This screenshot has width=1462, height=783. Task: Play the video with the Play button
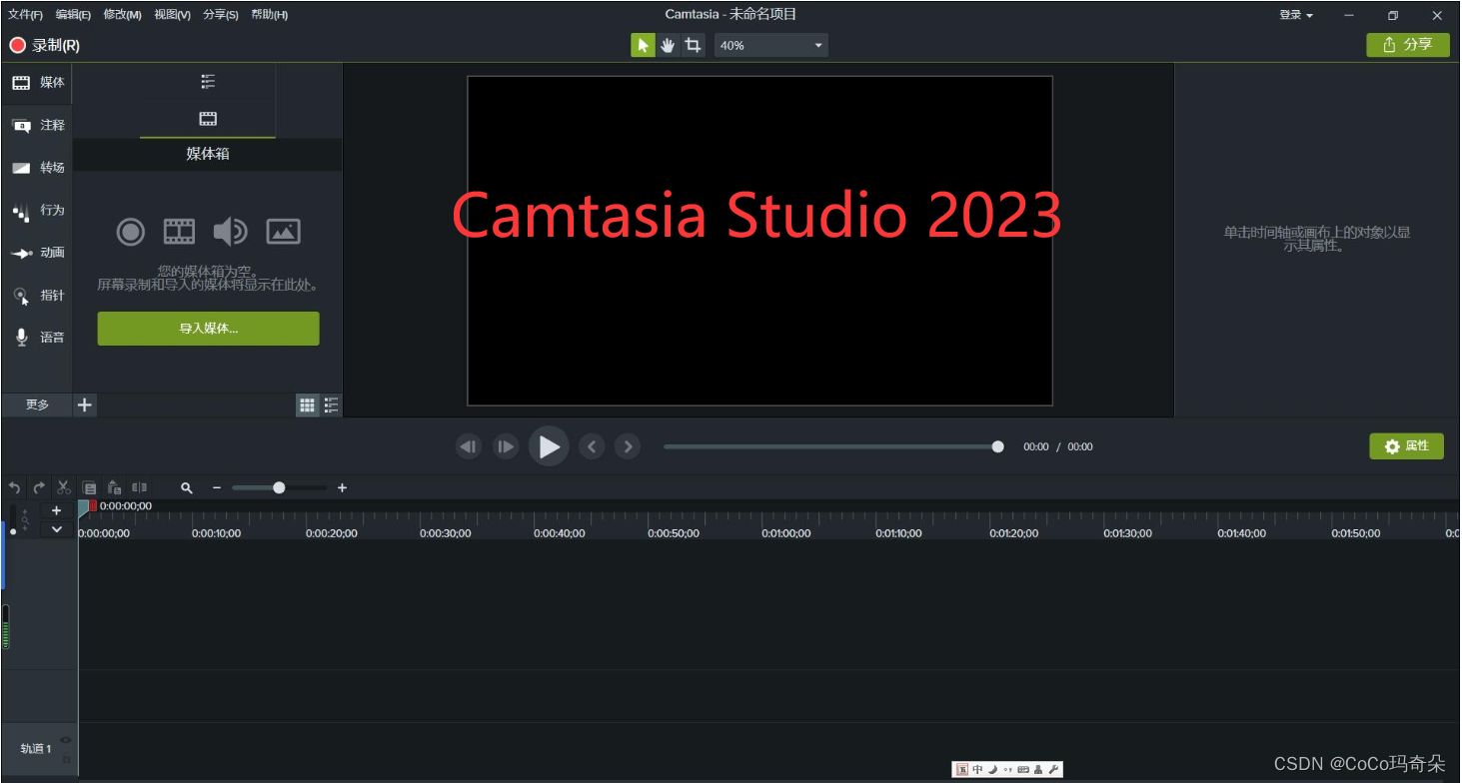(549, 446)
